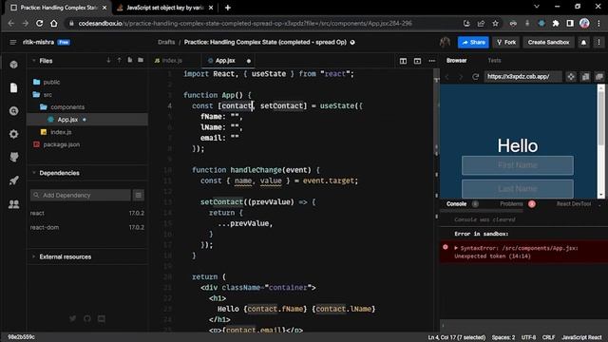Click CRLF line ending in status bar

coord(548,337)
